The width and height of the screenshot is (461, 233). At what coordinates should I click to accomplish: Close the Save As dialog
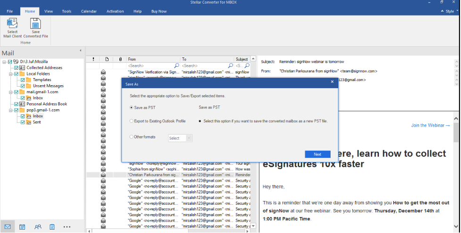332,82
